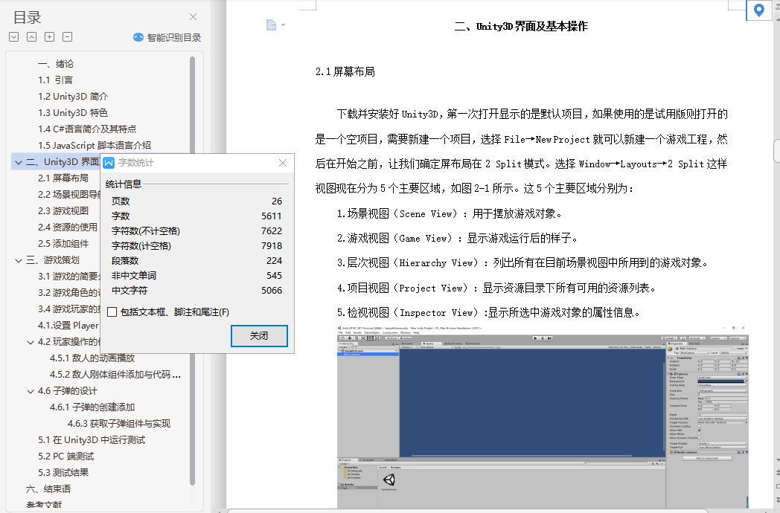Close the 目录 outline panel
This screenshot has width=780, height=513.
(193, 17)
